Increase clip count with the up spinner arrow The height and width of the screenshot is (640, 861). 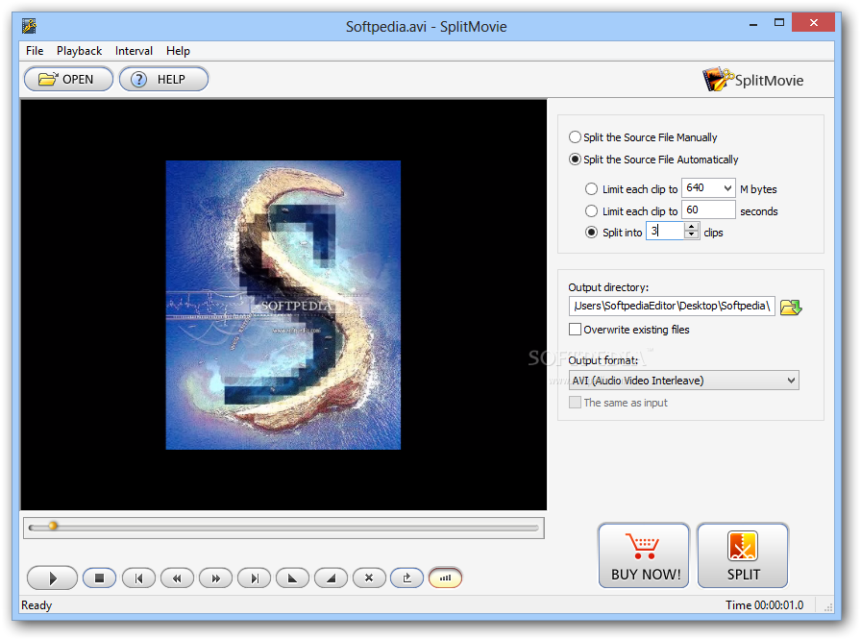click(x=692, y=226)
